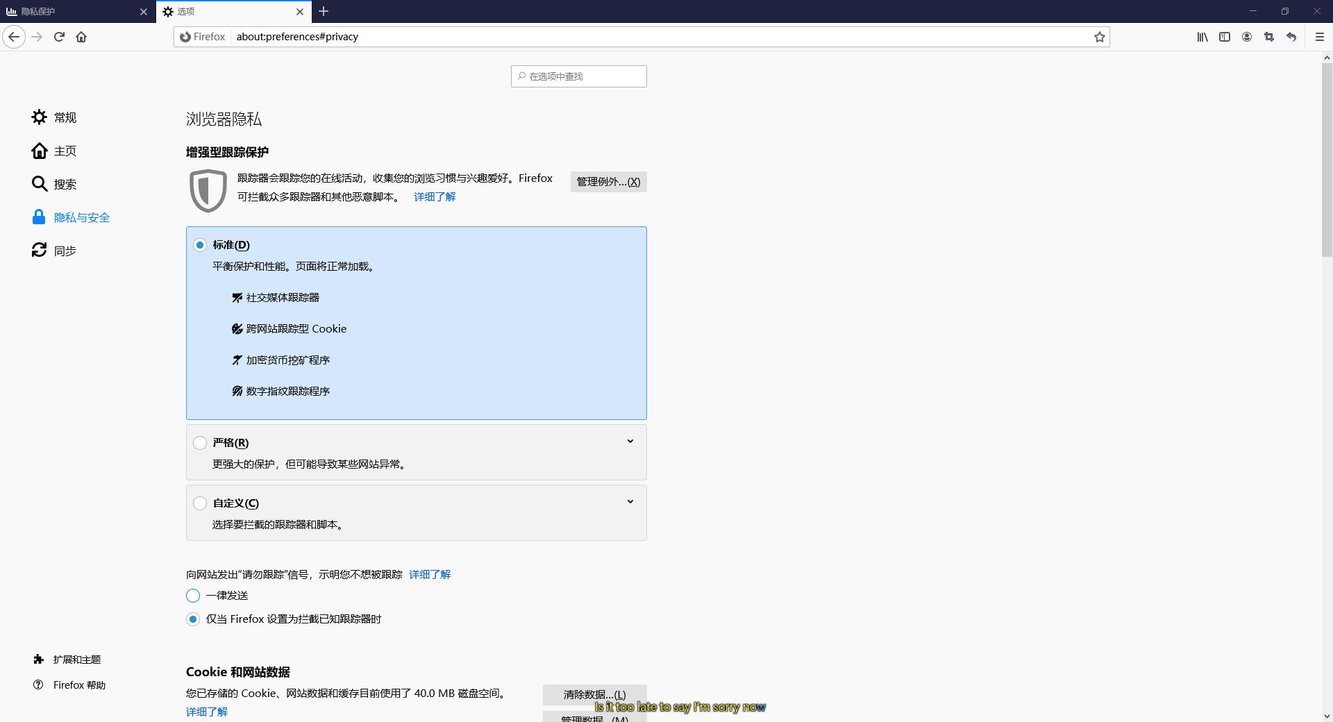Toggle the sidebar panel icon
The image size is (1333, 722).
pos(1224,37)
